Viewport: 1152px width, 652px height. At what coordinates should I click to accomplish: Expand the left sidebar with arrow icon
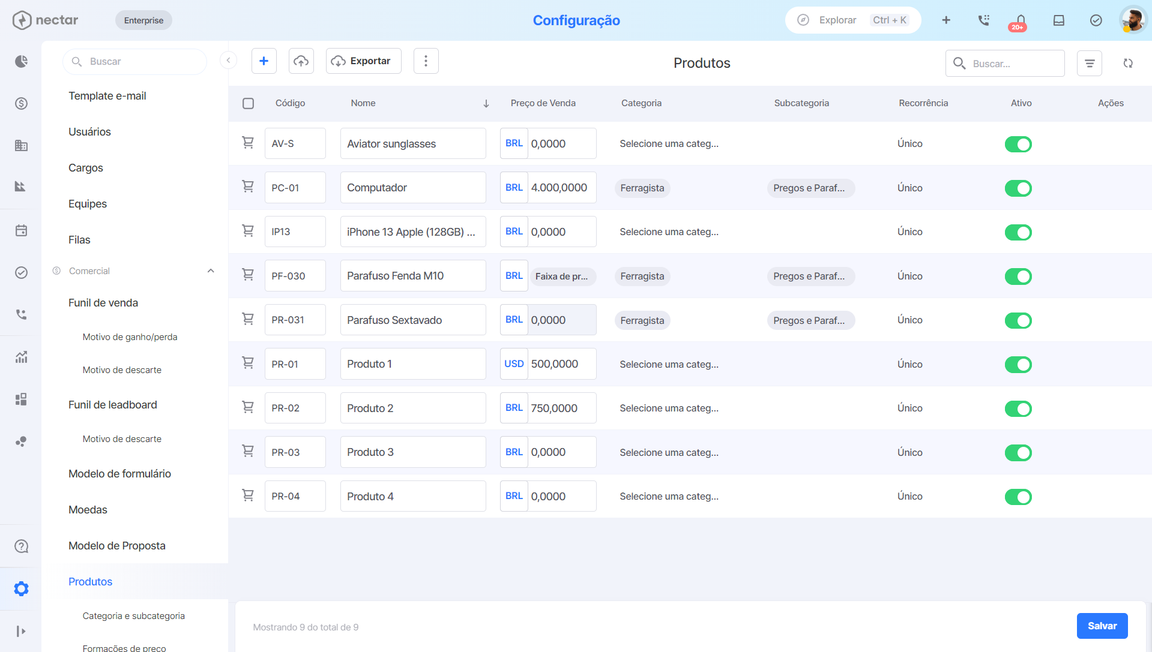click(x=21, y=631)
